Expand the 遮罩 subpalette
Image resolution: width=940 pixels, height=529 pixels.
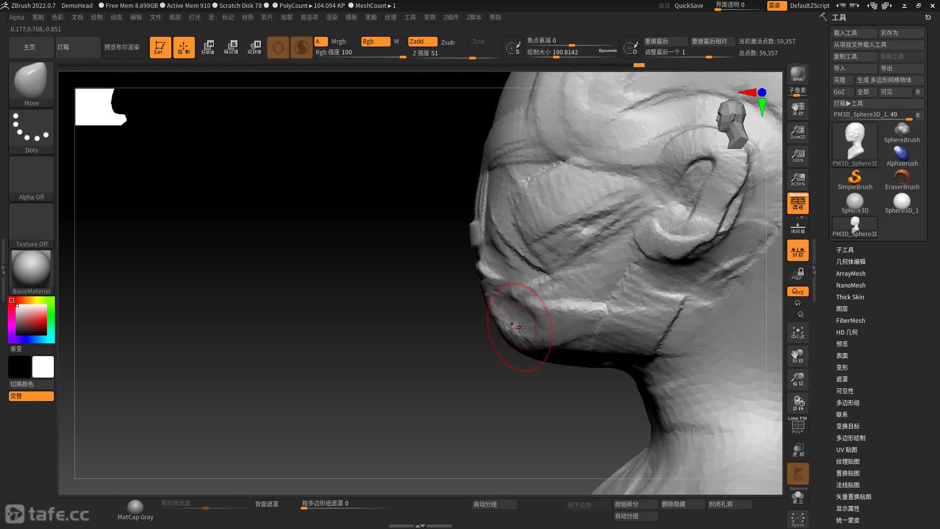pos(842,379)
